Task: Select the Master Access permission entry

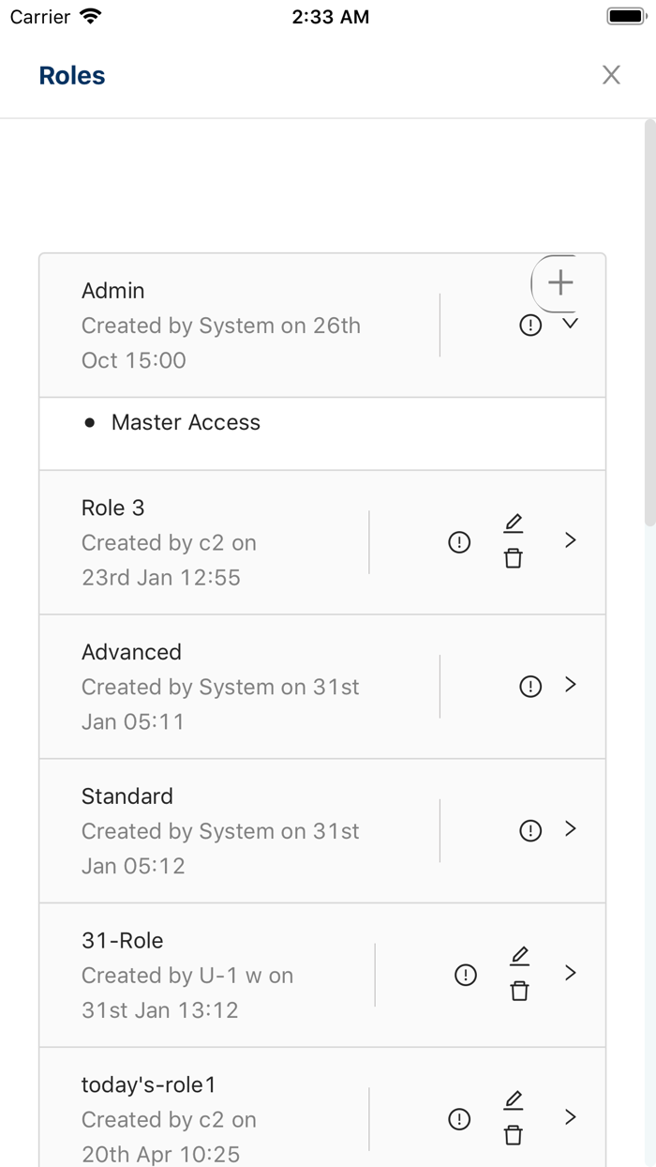Action: click(186, 422)
